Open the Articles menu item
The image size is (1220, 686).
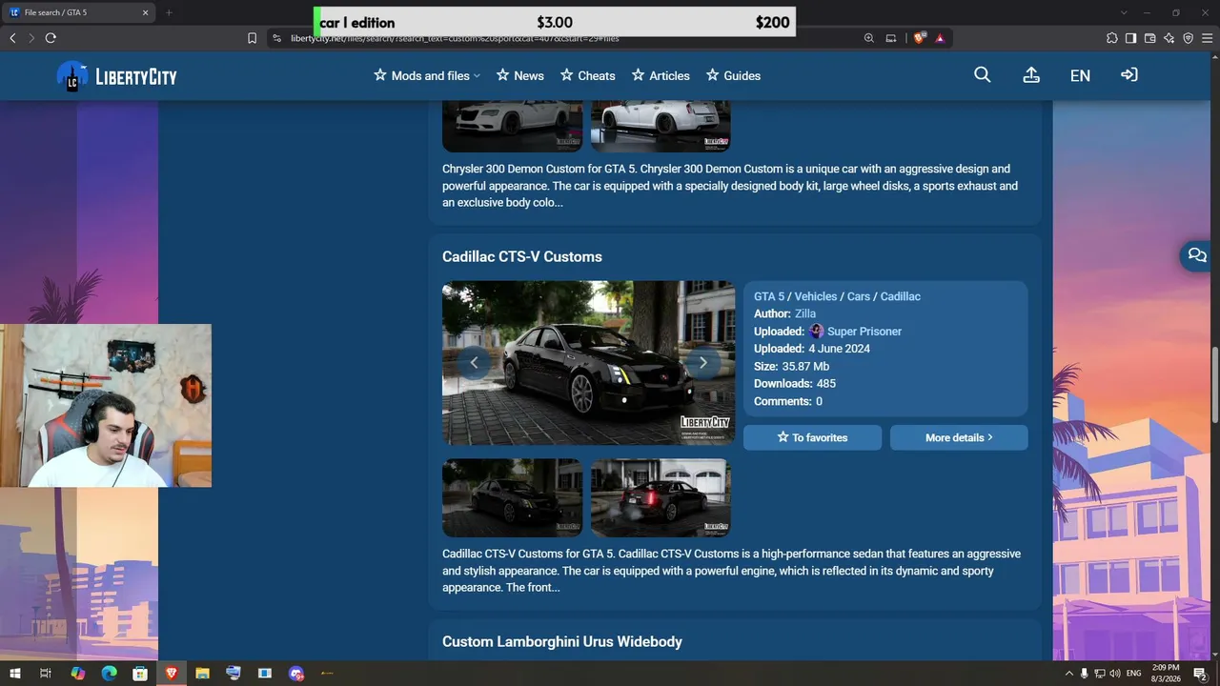tap(661, 75)
